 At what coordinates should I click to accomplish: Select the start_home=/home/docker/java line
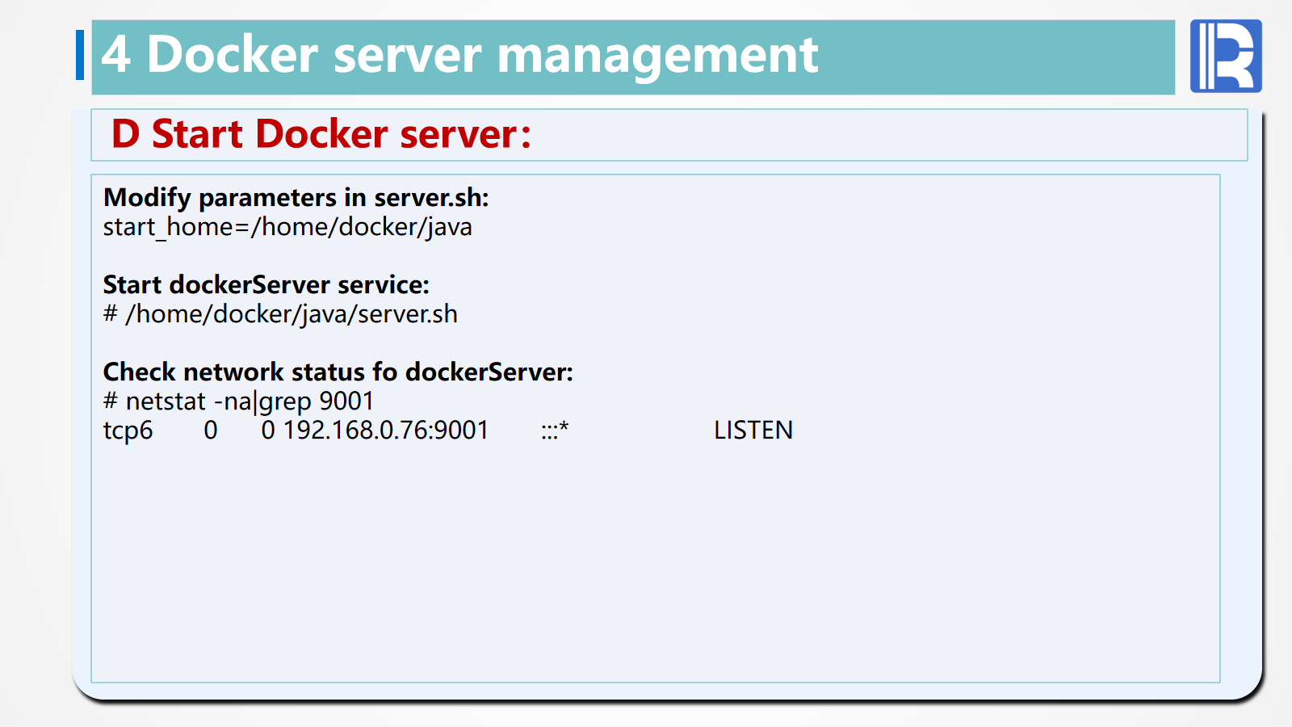(x=287, y=227)
